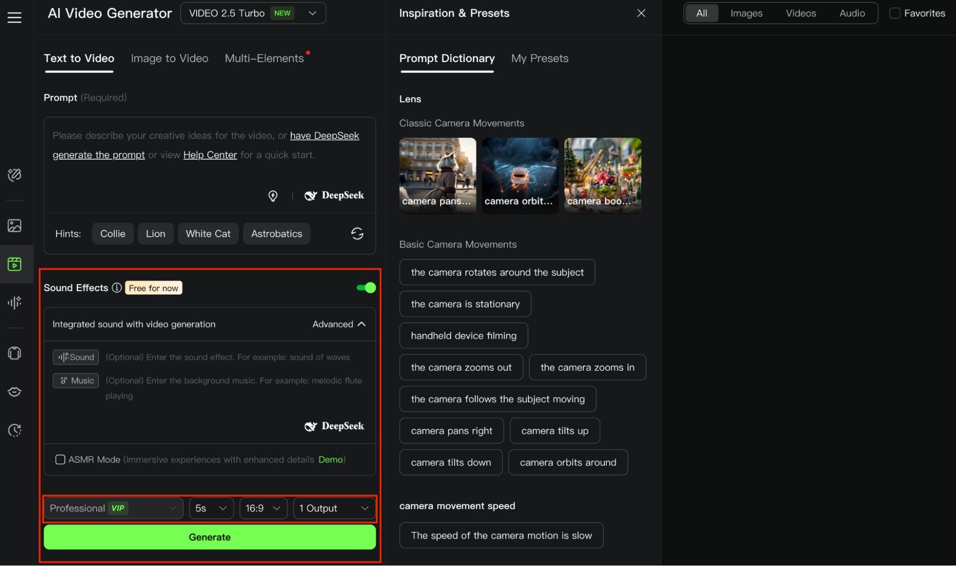Open the Help Center link
Screen dimensions: 956x566
pyautogui.click(x=210, y=155)
